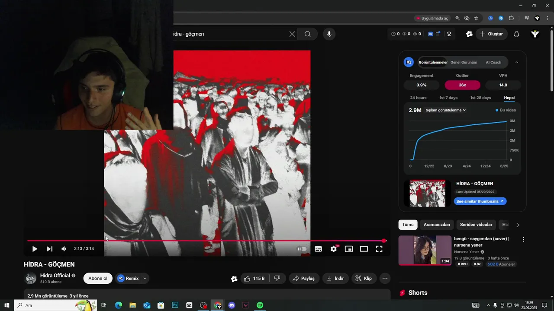The height and width of the screenshot is (311, 554).
Task: Click the zoom magnifier in the address bar
Action: [457, 18]
